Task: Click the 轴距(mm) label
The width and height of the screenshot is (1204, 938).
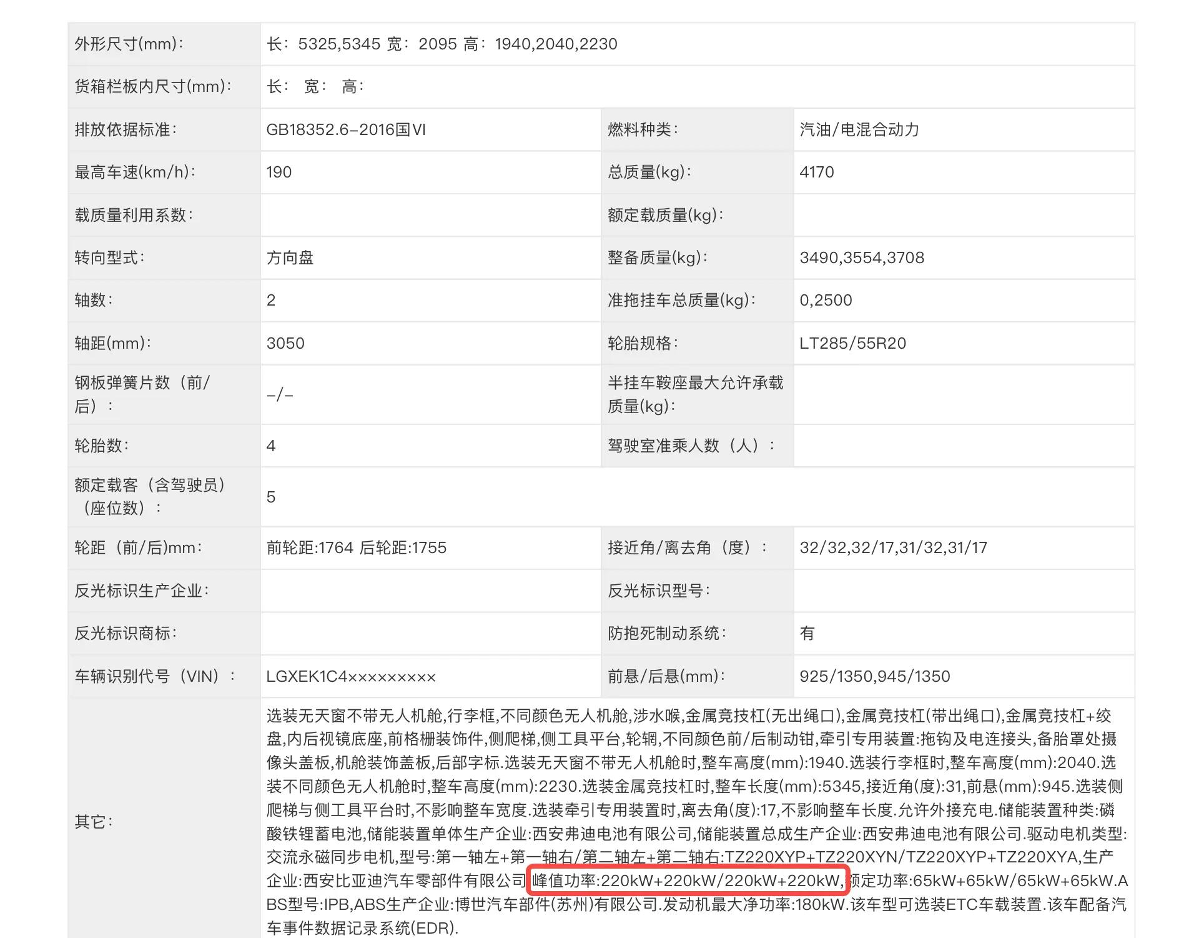Action: click(x=113, y=343)
